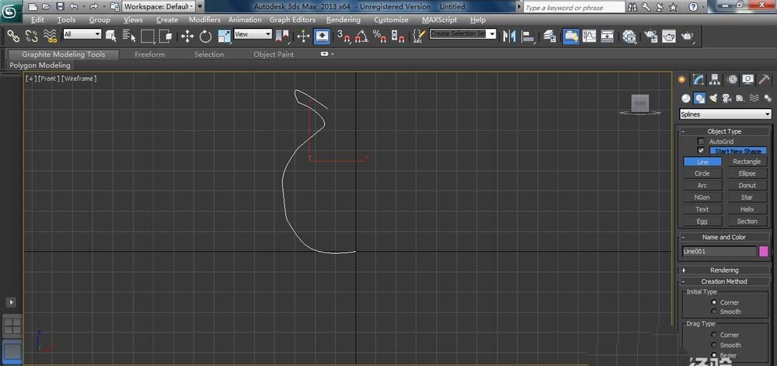
Task: Collapse the Creation Method rollout
Action: point(724,281)
